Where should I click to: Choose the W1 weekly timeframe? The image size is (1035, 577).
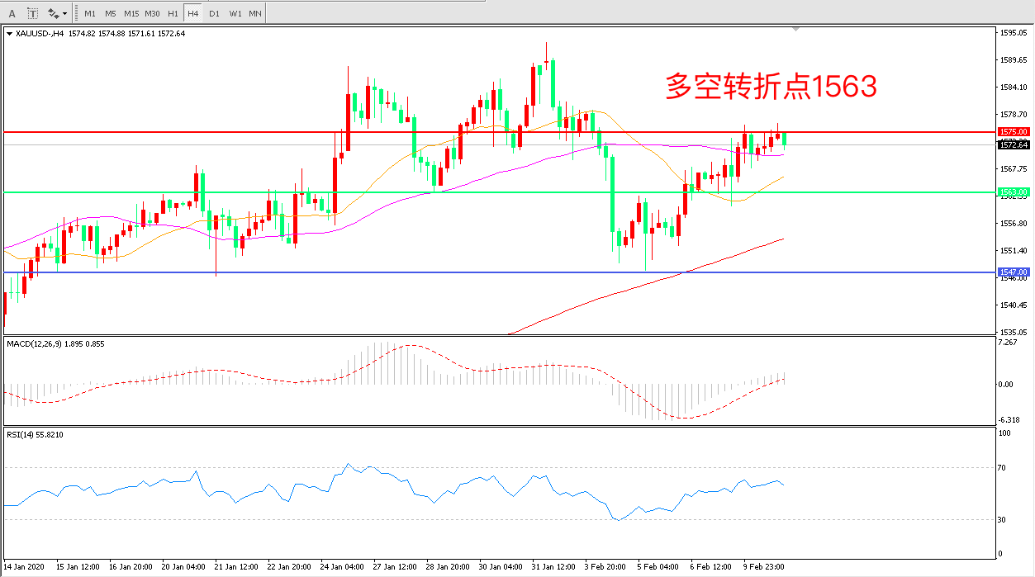click(x=235, y=13)
